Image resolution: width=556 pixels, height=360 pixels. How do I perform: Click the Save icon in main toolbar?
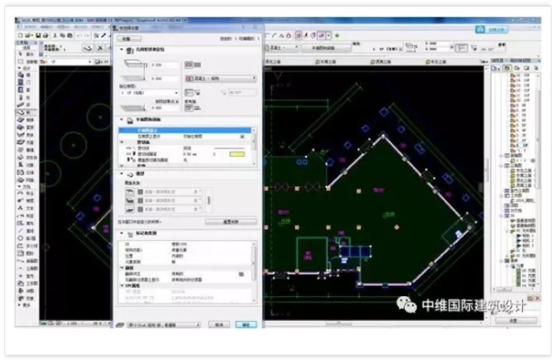coord(38,35)
